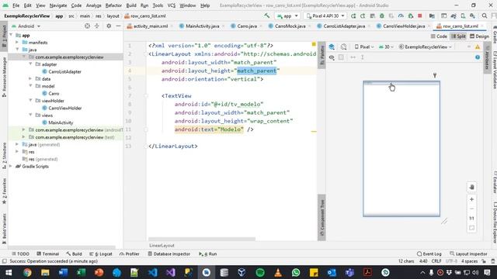Click the LinearLayout breadcrumb below the editor

(x=162, y=245)
